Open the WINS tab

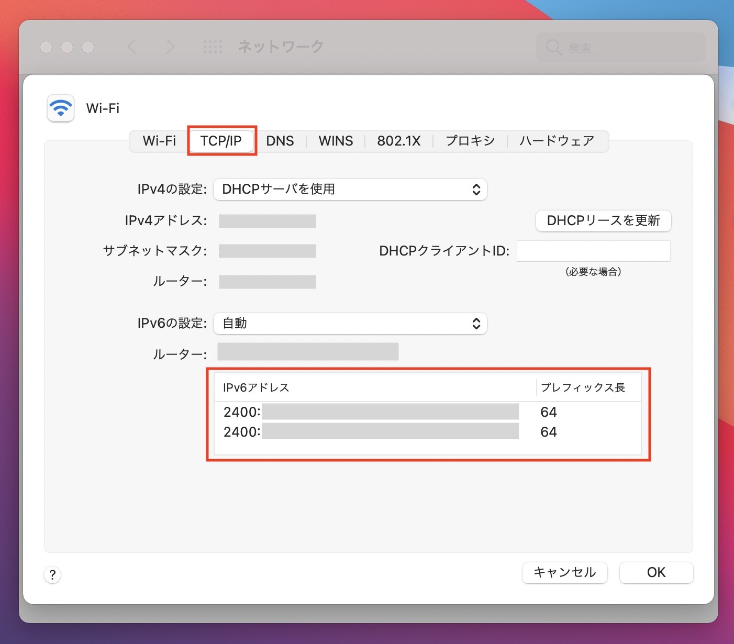(x=336, y=141)
